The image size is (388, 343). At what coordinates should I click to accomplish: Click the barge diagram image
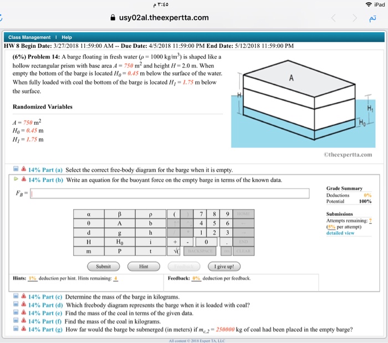[x=303, y=104]
